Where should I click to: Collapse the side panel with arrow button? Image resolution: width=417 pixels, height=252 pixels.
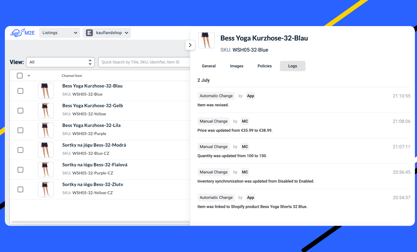click(x=190, y=45)
